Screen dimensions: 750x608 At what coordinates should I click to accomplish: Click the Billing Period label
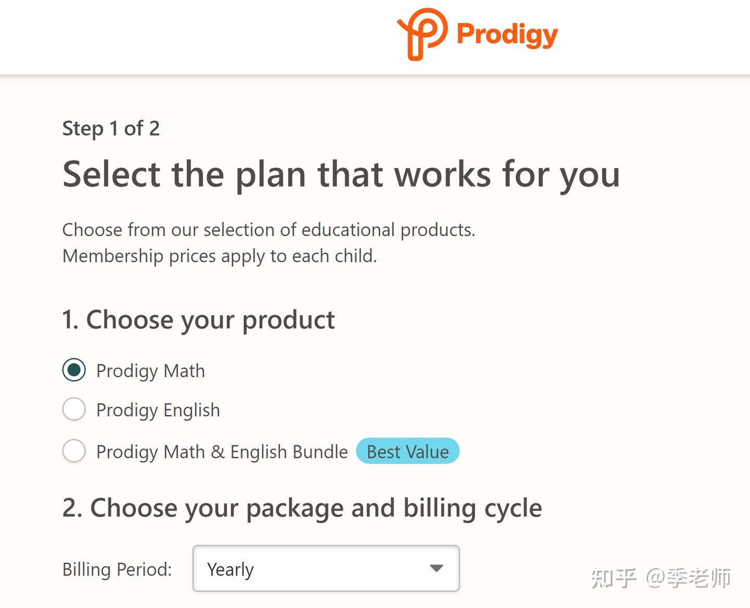pos(117,569)
